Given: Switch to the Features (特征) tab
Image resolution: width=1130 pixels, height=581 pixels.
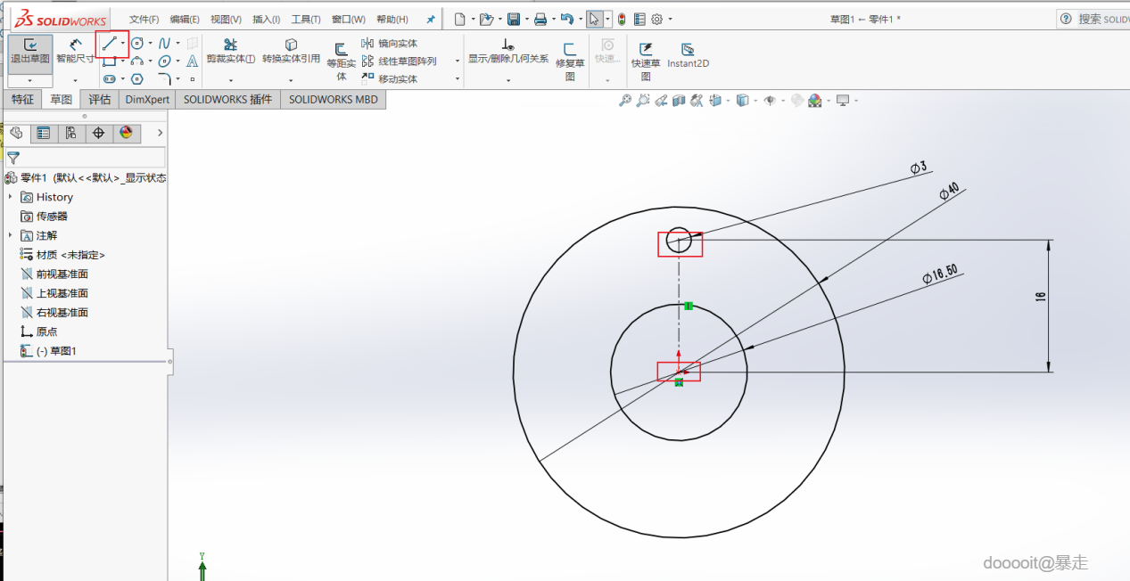Looking at the screenshot, I should [x=22, y=100].
